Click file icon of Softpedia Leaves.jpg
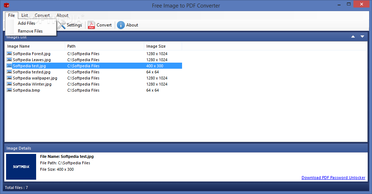 (9, 60)
